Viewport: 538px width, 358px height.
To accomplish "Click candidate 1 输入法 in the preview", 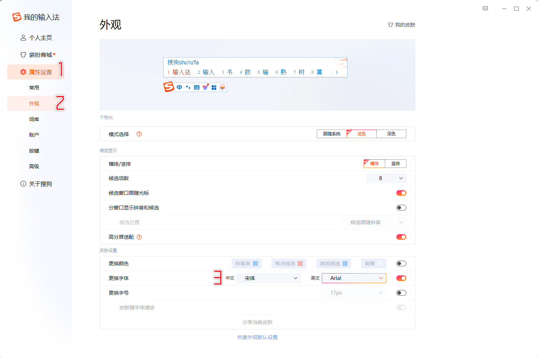I will 179,72.
